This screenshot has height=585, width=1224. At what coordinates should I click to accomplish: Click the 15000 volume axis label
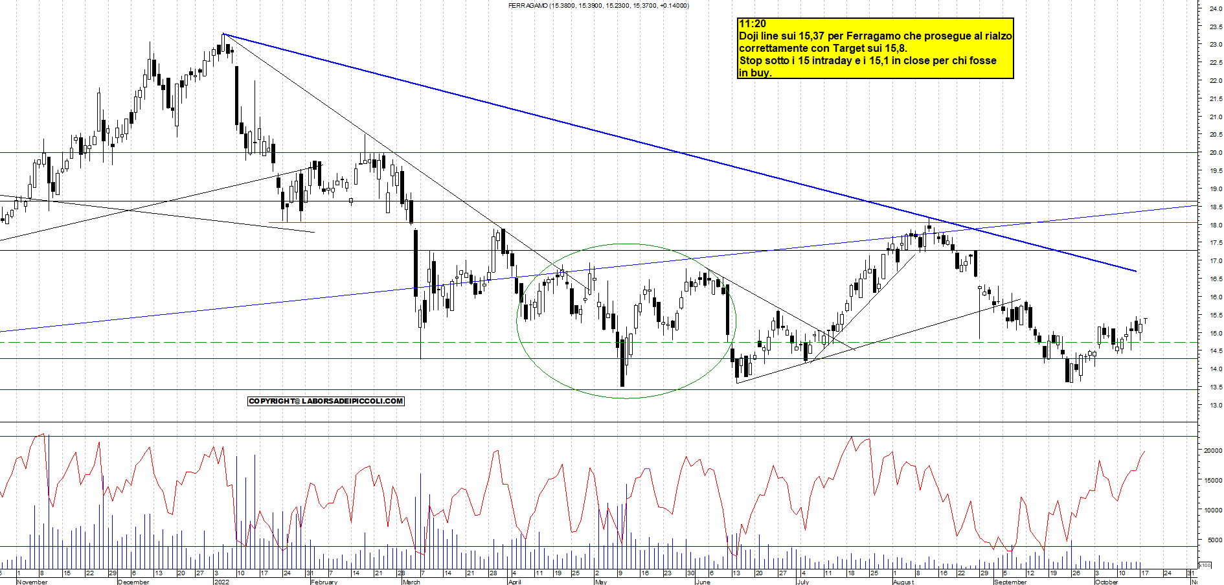point(1213,481)
